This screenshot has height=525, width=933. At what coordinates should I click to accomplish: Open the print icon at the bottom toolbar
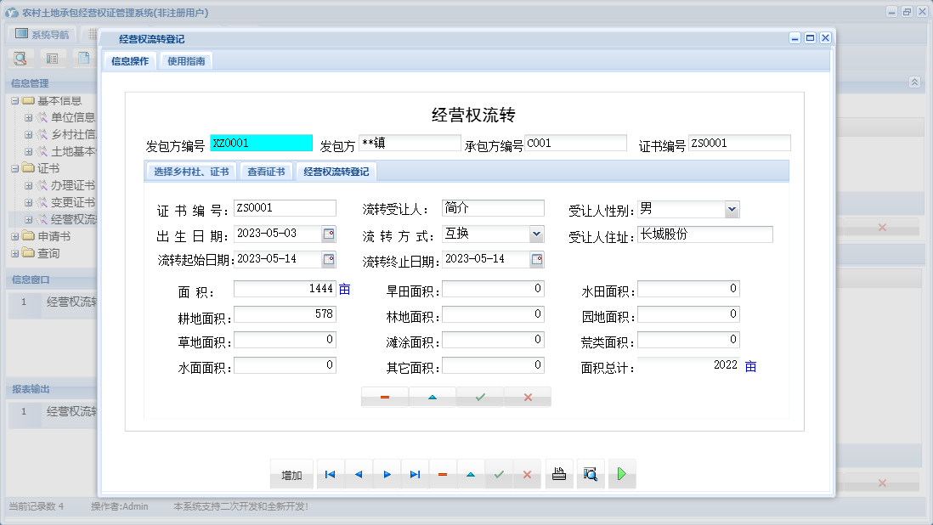point(559,473)
